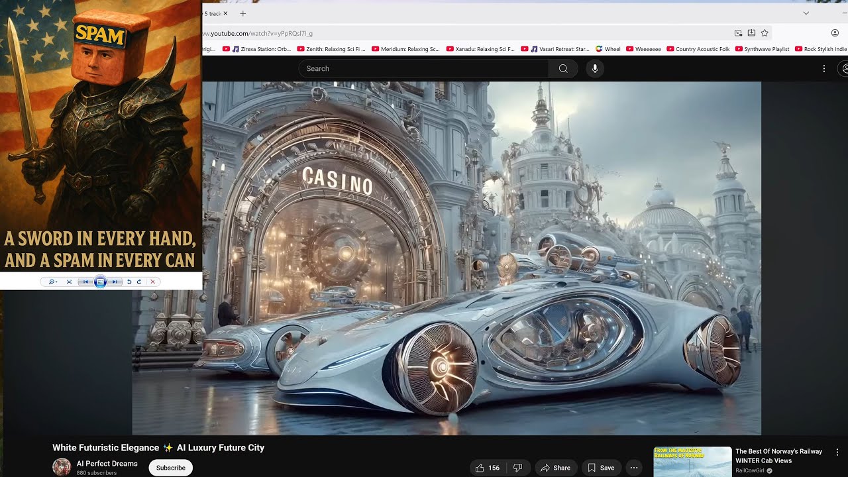Open picture-in-picture icon in address bar

pos(738,33)
